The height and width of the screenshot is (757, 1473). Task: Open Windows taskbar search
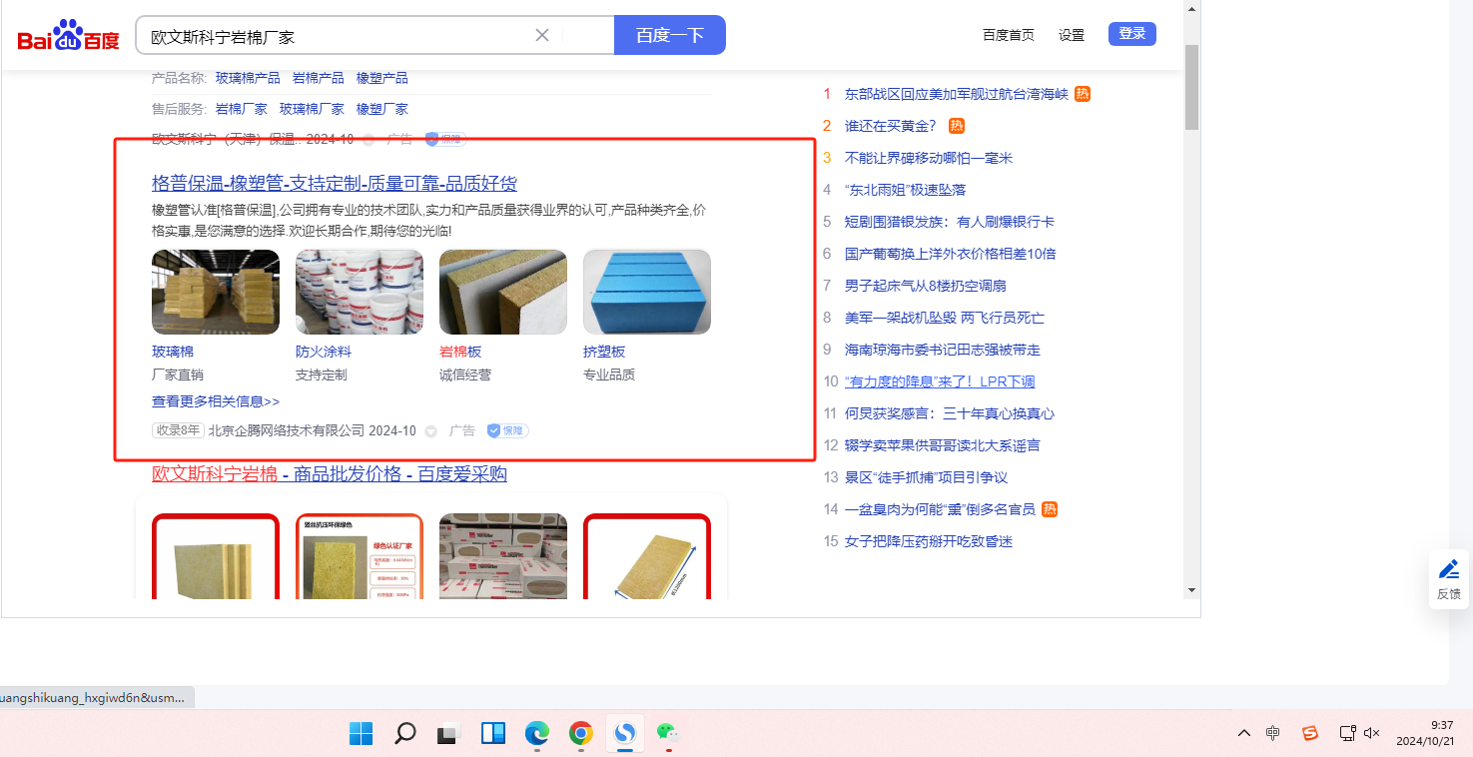point(405,734)
